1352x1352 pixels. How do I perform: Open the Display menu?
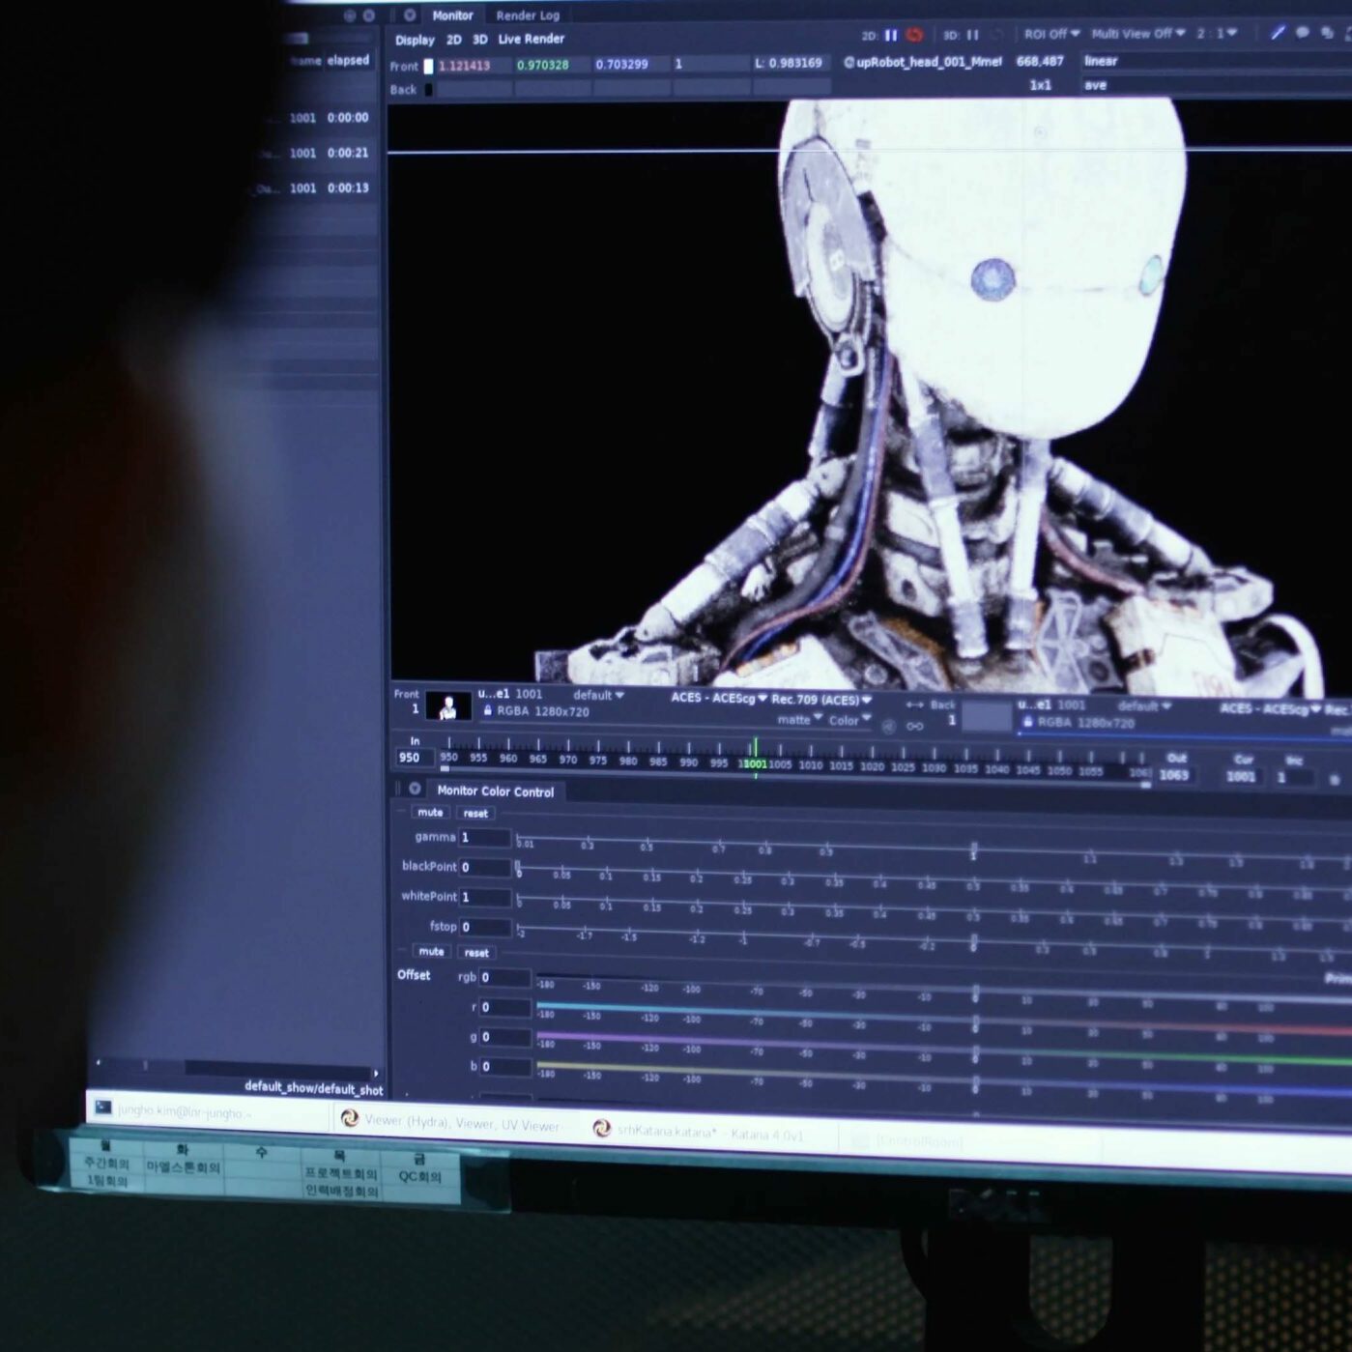point(415,40)
